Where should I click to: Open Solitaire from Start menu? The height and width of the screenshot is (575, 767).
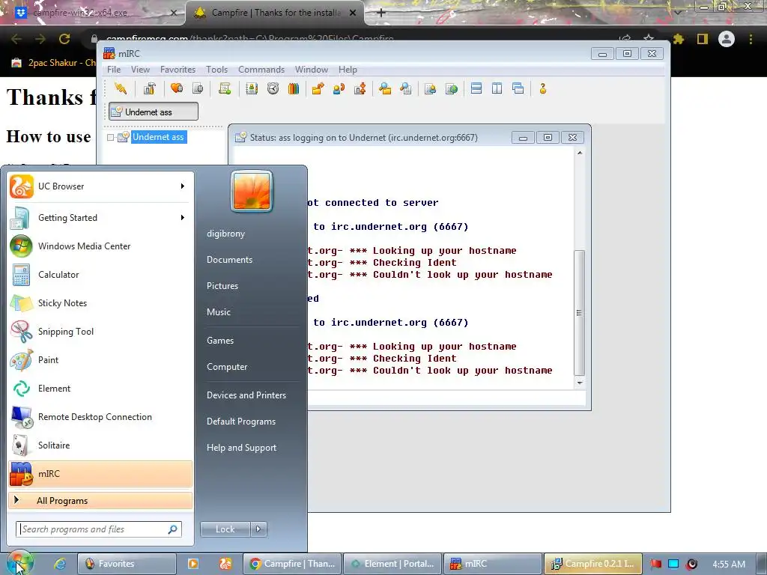tap(100, 445)
